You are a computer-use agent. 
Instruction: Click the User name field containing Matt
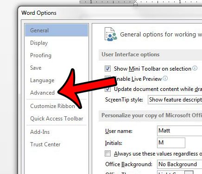point(179,131)
